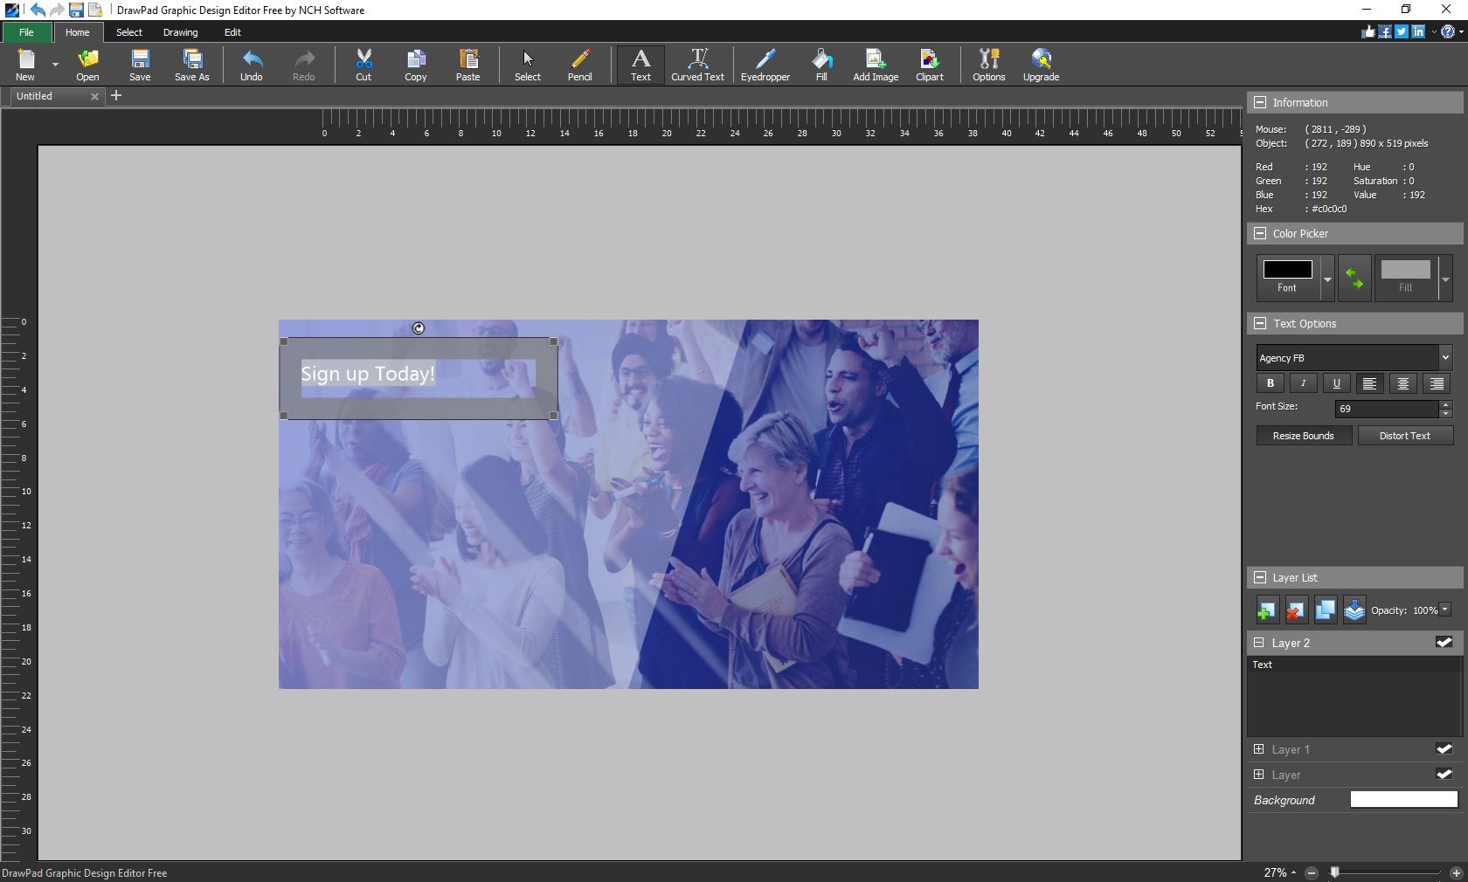
Task: Open the Twitter share icon
Action: pos(1401,31)
